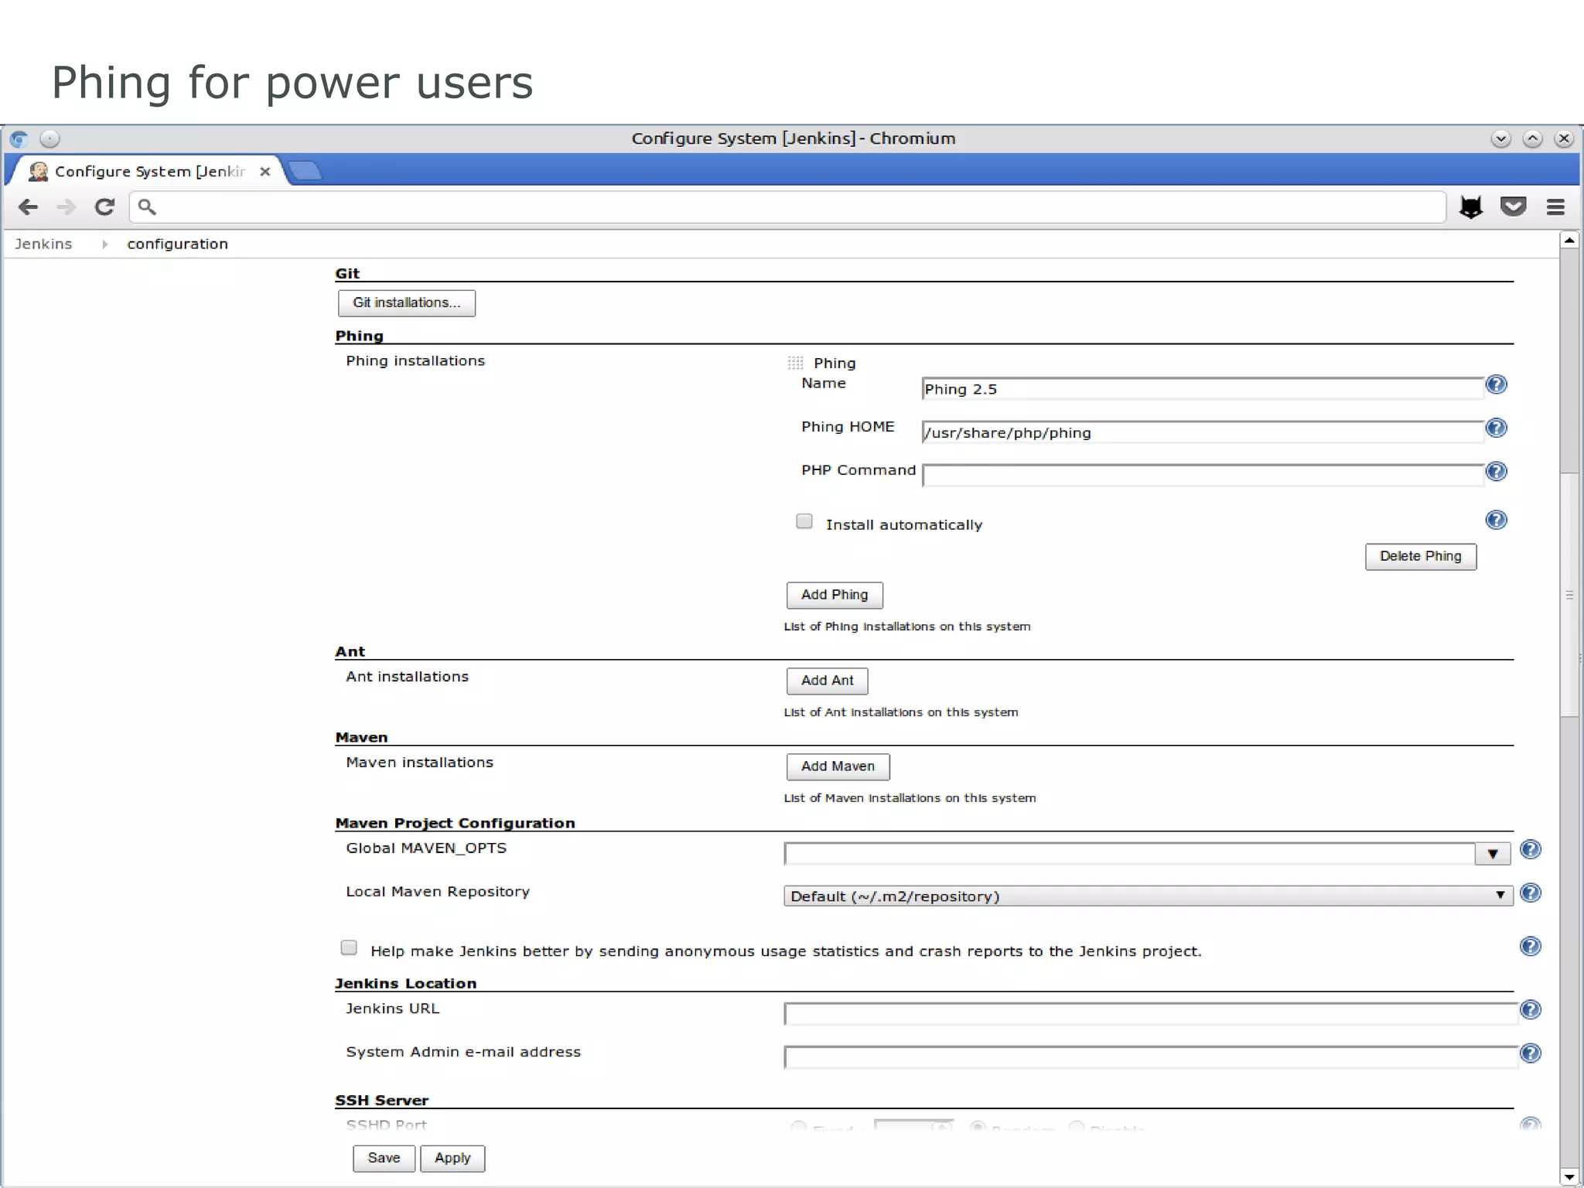Screen dimensions: 1584x1188
Task: Click the breadcrumb arrow after Jenkins
Action: 104,244
